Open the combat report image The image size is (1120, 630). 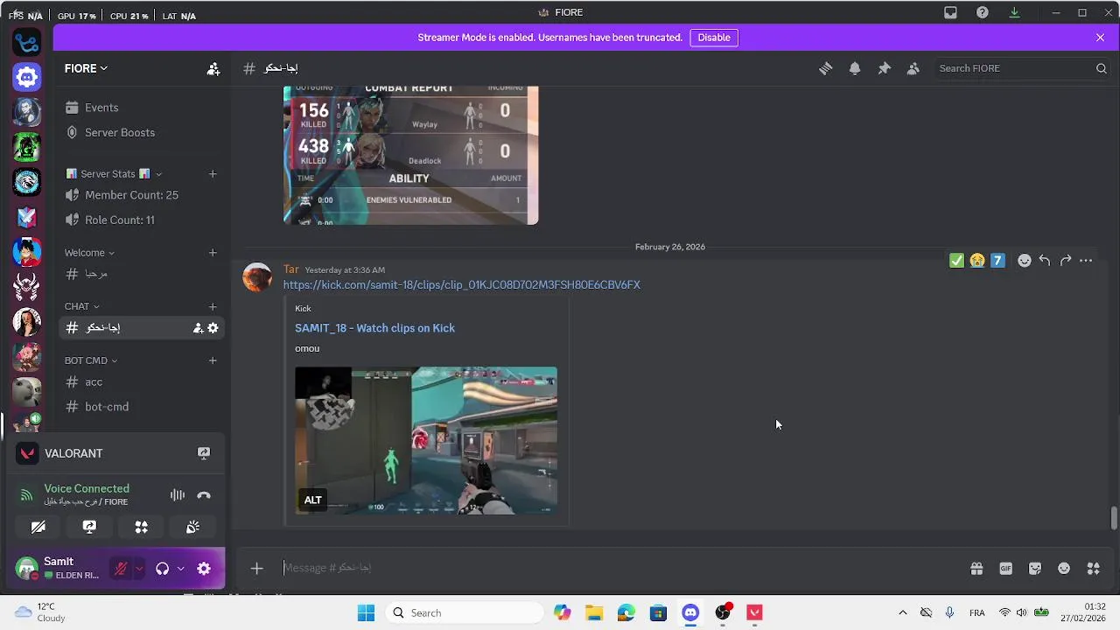click(x=410, y=155)
